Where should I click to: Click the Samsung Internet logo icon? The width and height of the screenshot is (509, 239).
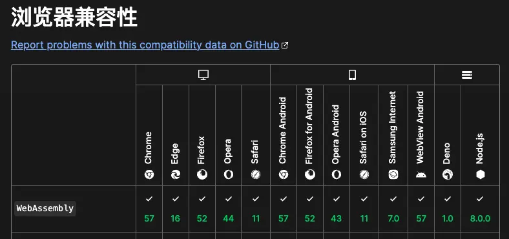[393, 174]
